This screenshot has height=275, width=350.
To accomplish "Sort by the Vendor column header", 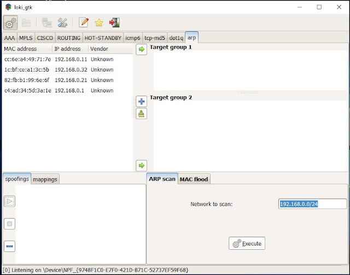I will pyautogui.click(x=110, y=49).
